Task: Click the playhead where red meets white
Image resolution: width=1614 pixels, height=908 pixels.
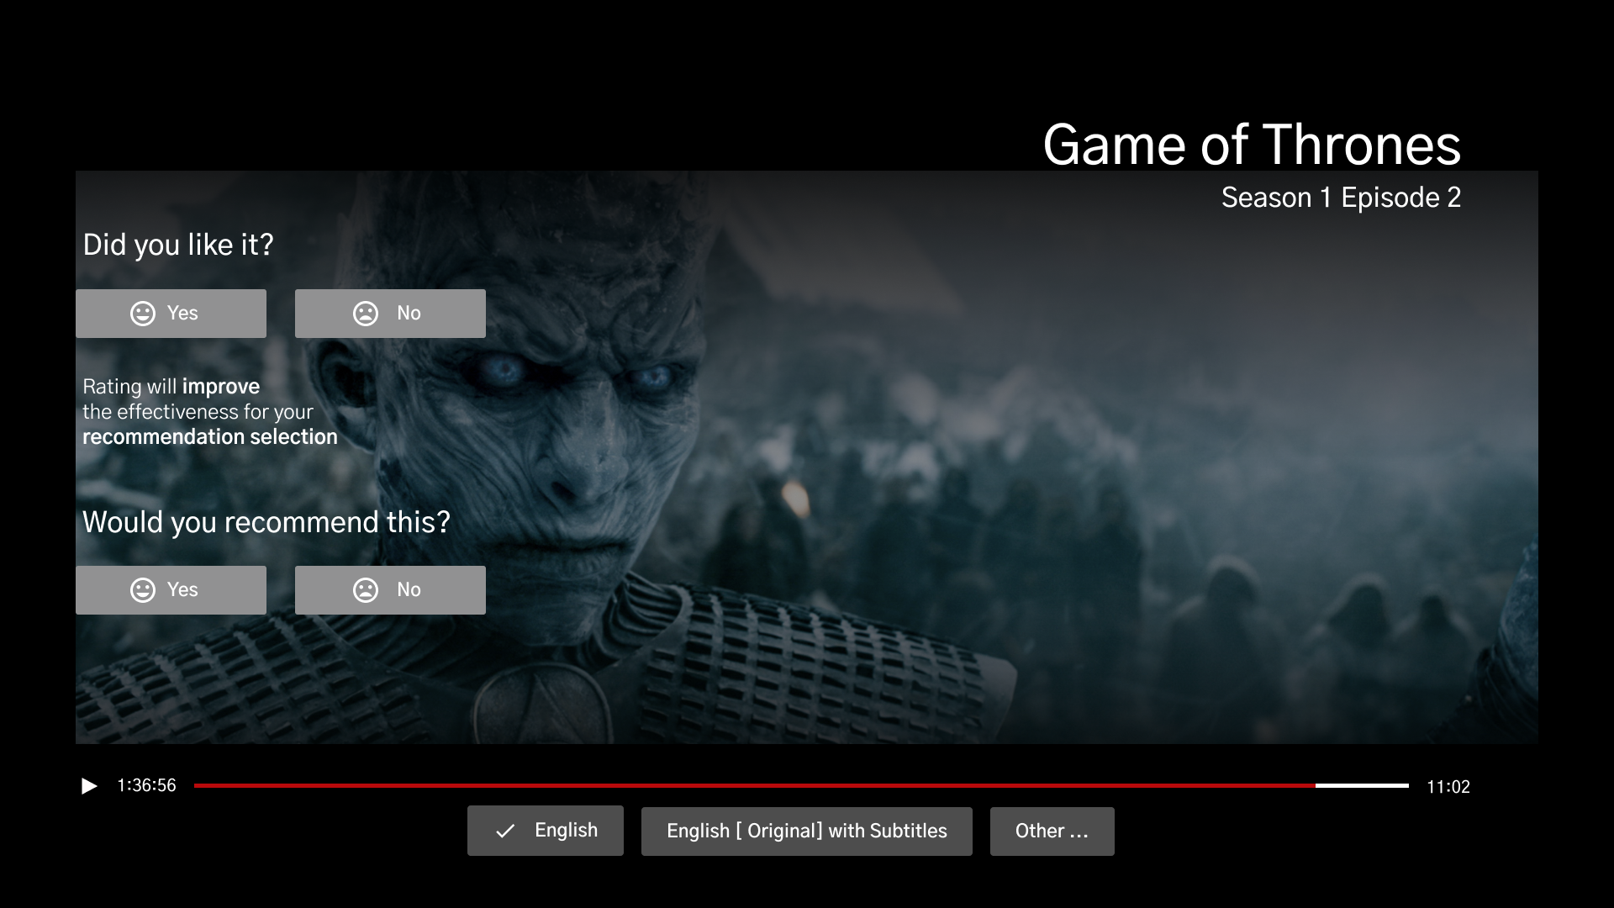Action: pos(1316,785)
